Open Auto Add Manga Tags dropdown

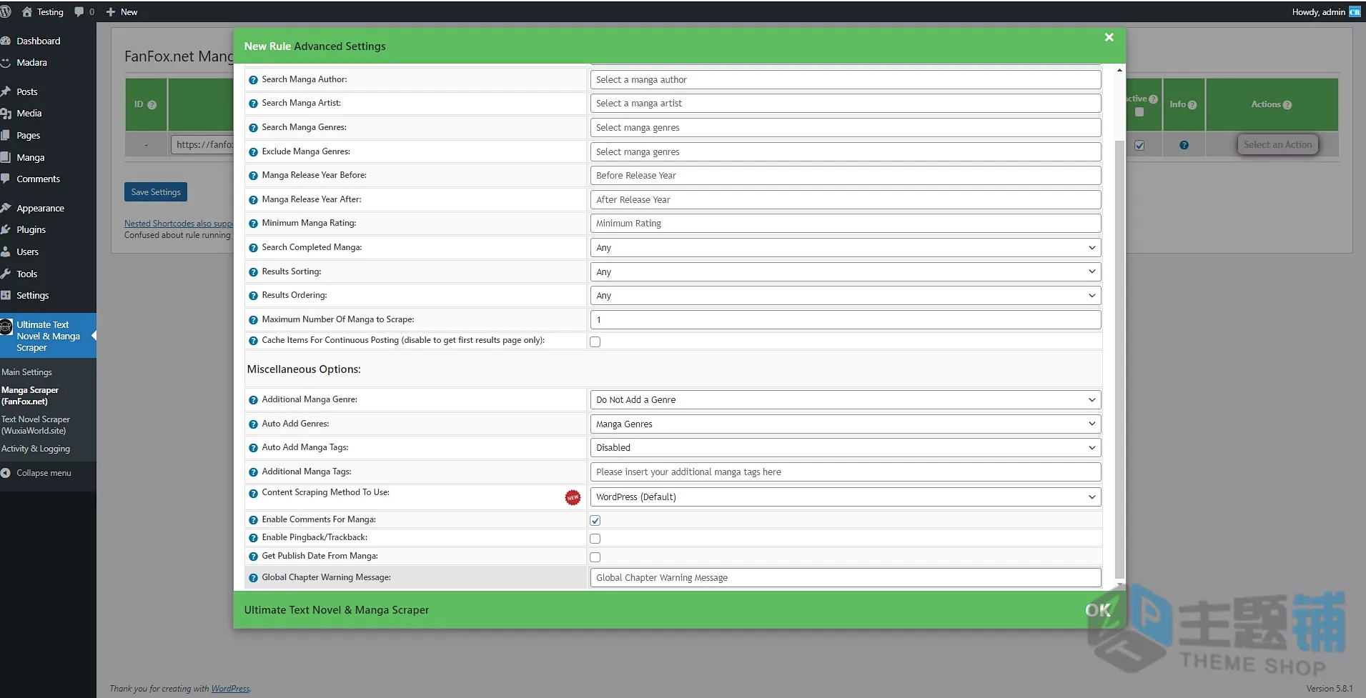845,448
